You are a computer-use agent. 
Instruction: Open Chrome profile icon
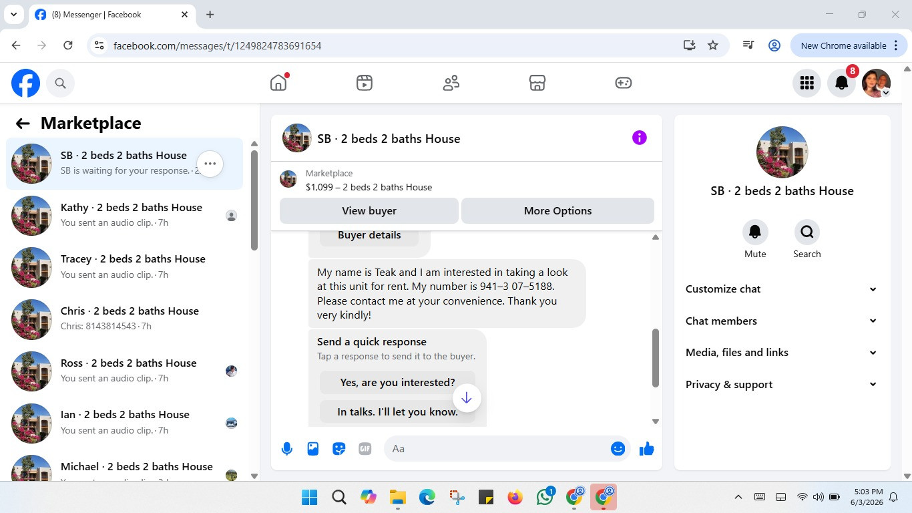774,45
